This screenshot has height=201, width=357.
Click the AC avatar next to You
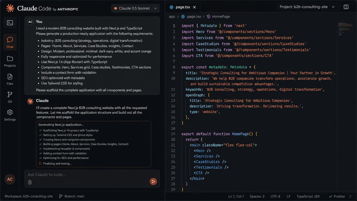30,22
